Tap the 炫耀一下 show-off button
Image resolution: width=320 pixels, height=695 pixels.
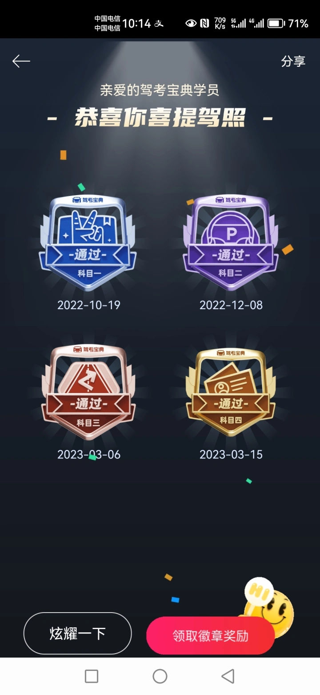coord(78,633)
